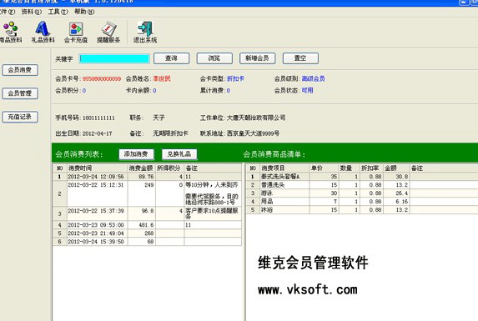Select item row 泰式洗头套餐A
The height and width of the screenshot is (321, 478).
pos(362,177)
